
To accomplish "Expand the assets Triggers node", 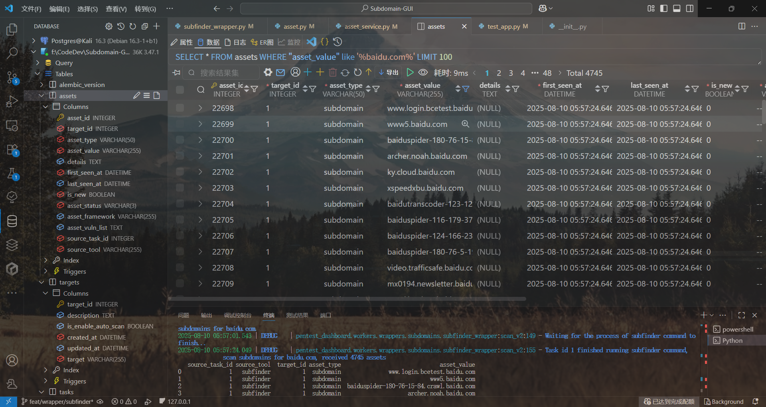I will pos(45,271).
